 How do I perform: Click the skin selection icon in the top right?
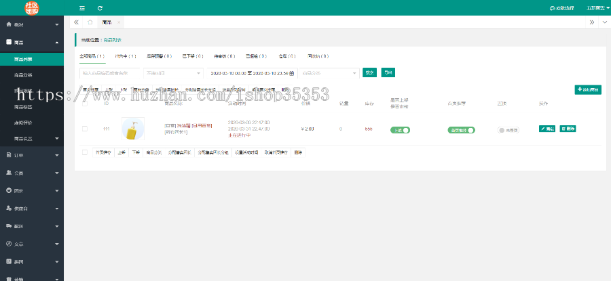(552, 8)
